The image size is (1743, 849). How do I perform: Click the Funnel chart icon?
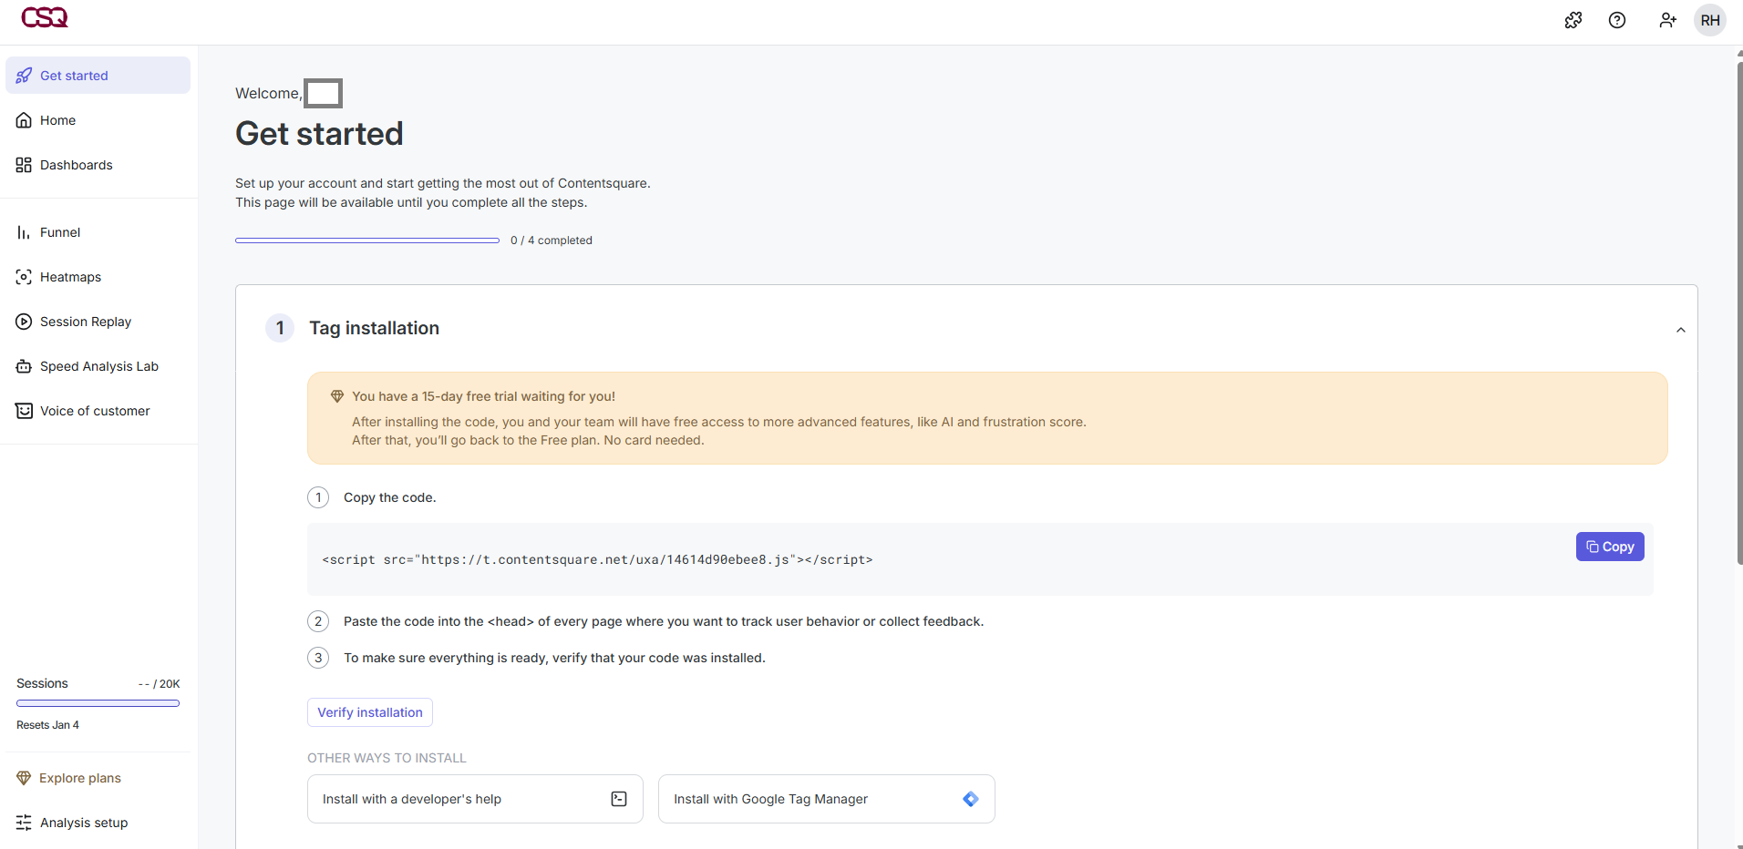pos(24,232)
